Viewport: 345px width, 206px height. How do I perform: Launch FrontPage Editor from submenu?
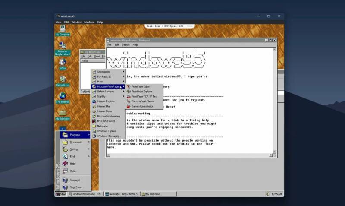coord(141,86)
